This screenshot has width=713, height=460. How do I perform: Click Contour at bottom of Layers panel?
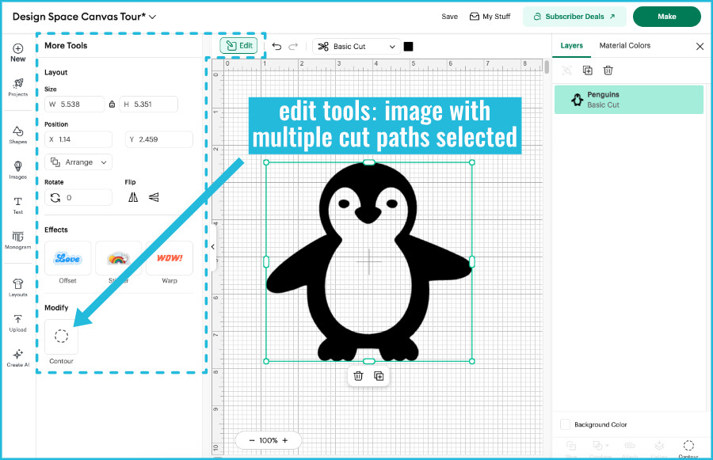[688, 447]
